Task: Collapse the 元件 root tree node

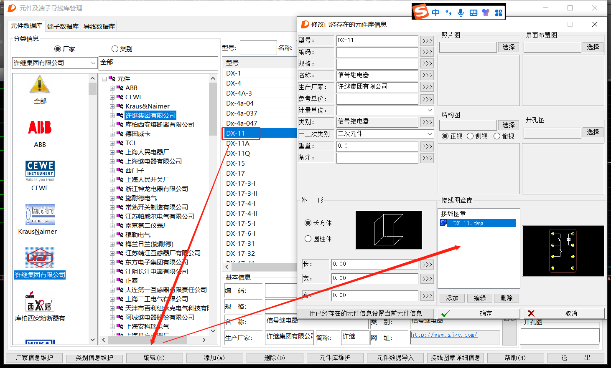Action: click(x=104, y=79)
